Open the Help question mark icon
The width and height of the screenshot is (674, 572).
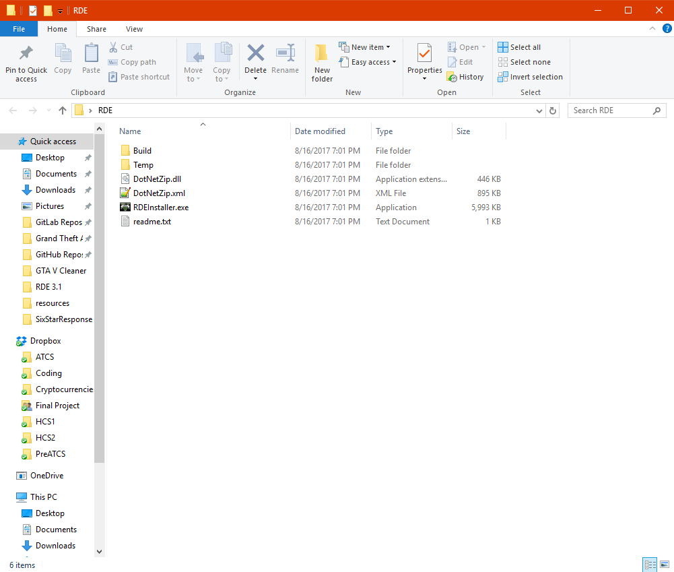pos(667,29)
